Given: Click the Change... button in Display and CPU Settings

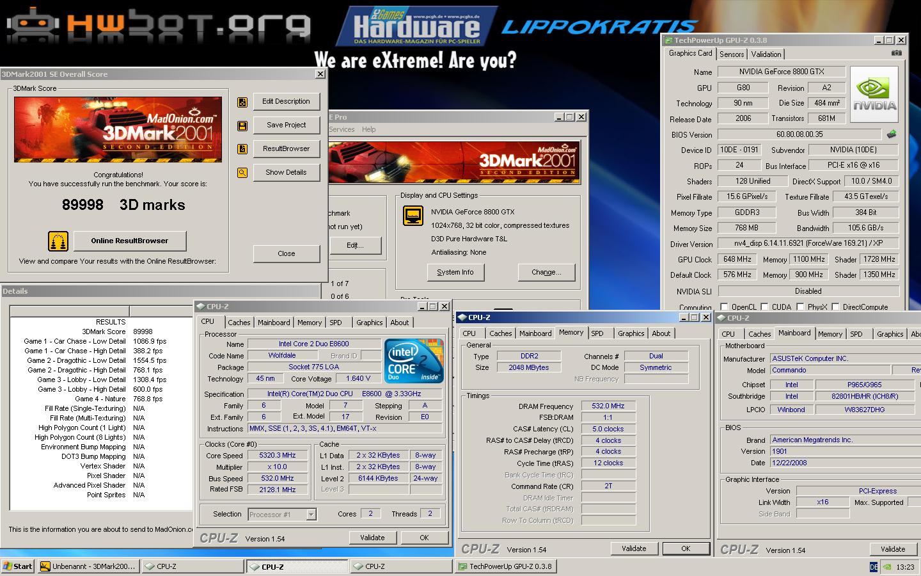Looking at the screenshot, I should coord(546,273).
